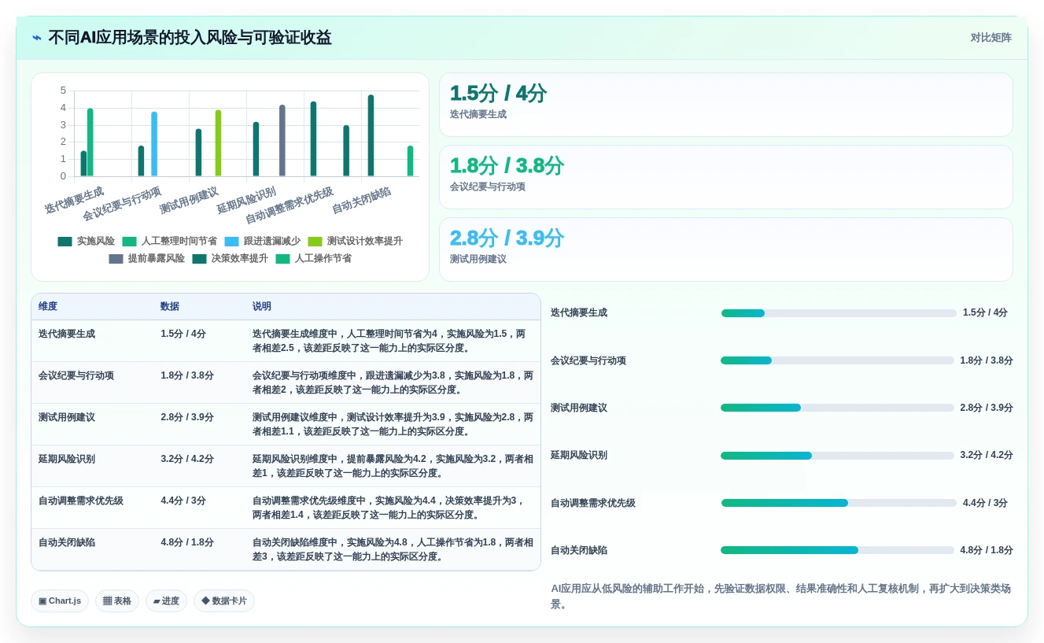Click the 说明 column header
The image size is (1044, 643).
[x=262, y=307]
